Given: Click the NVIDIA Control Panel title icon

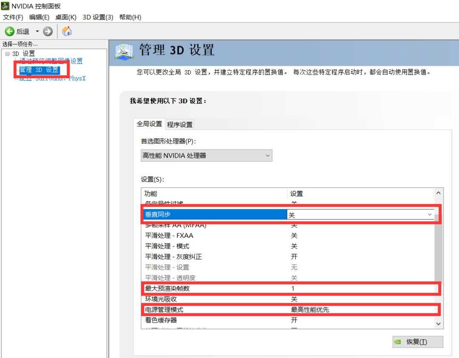Looking at the screenshot, I should 5,6.
